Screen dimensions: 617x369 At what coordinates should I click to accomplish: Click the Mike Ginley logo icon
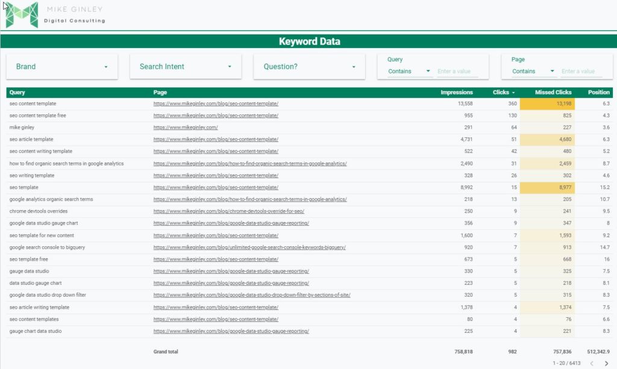pyautogui.click(x=22, y=15)
